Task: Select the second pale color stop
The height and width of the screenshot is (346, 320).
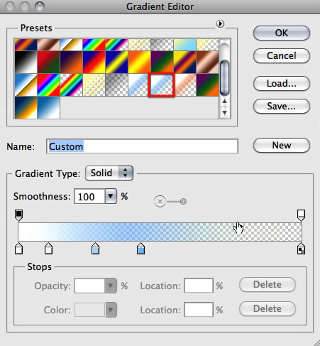Action: coord(48,249)
